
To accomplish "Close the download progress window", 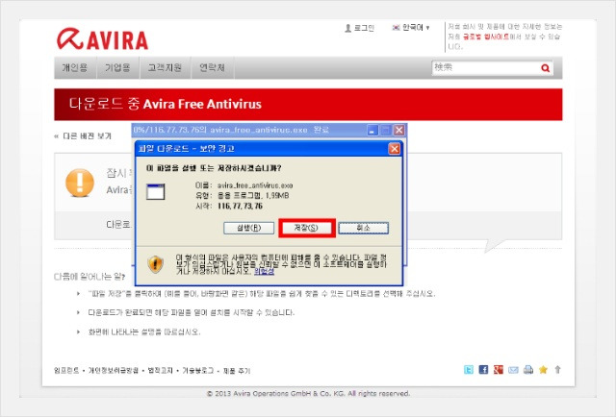I will point(399,131).
